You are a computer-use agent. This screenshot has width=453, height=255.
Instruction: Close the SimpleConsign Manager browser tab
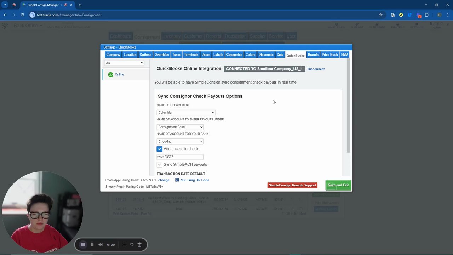pyautogui.click(x=71, y=5)
